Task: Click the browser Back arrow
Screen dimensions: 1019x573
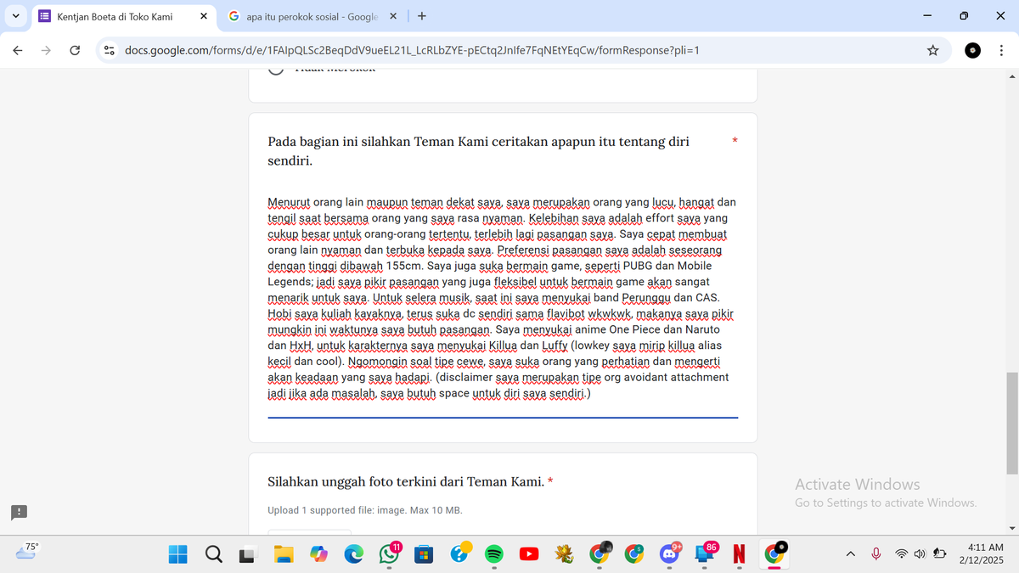Action: (x=18, y=50)
